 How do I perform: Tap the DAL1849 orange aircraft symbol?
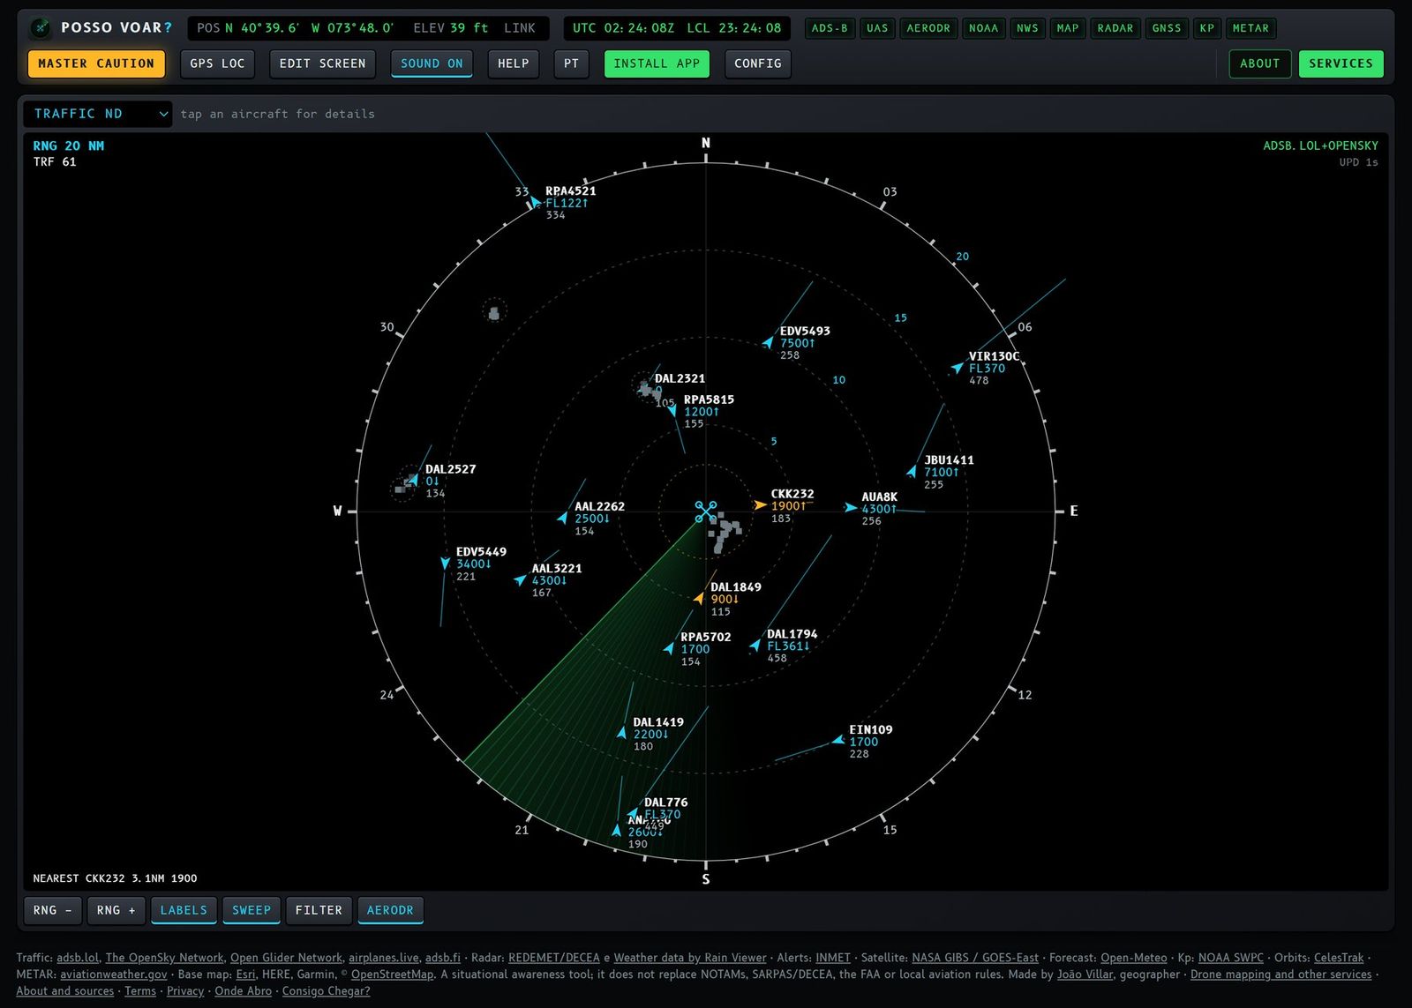[x=699, y=598]
